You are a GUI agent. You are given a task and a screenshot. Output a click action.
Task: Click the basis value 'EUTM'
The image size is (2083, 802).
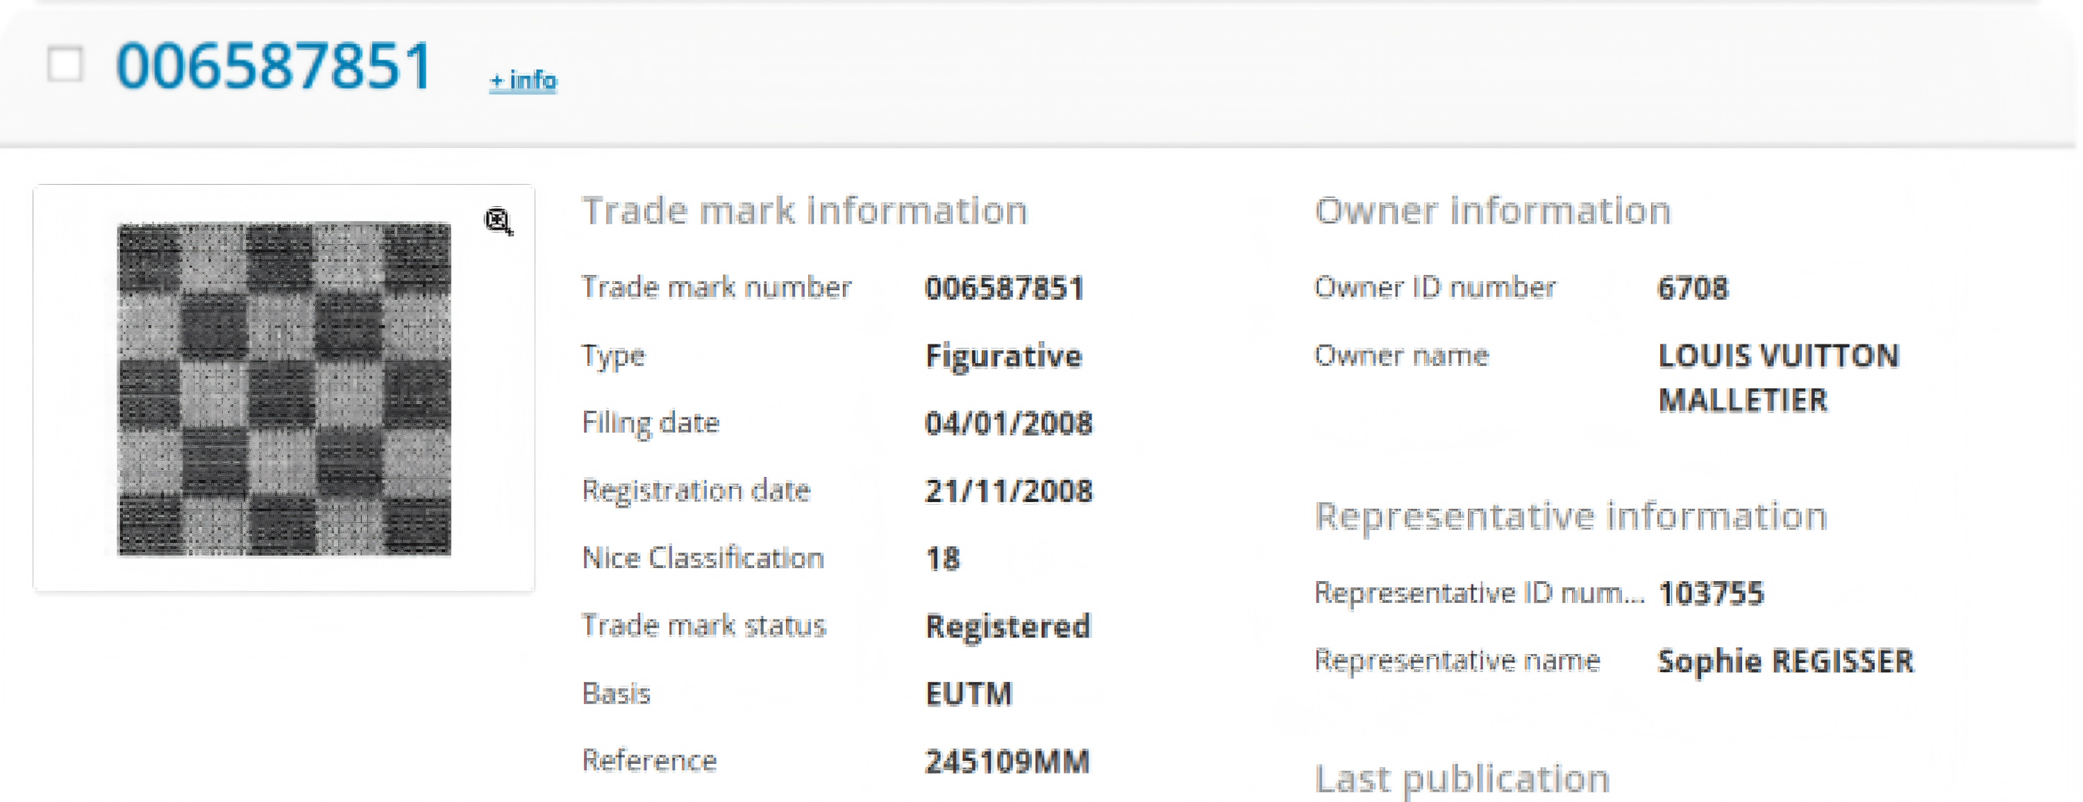pyautogui.click(x=969, y=694)
